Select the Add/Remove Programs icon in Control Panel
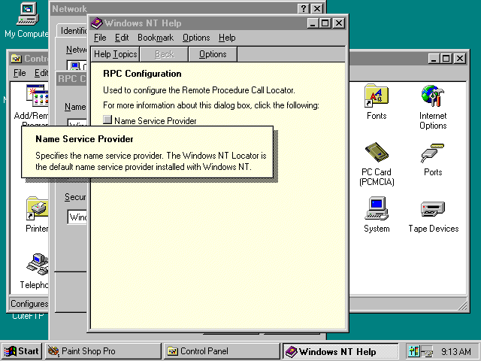The width and height of the screenshot is (481, 361). (37, 96)
